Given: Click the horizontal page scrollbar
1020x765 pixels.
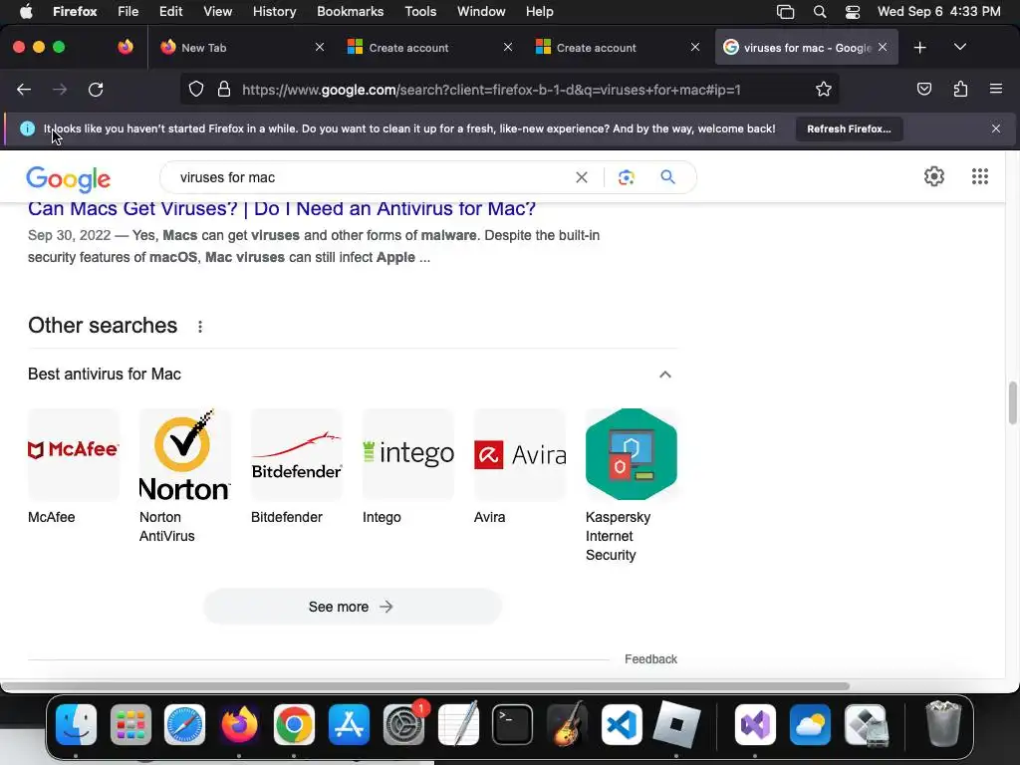Looking at the screenshot, I should click(425, 685).
